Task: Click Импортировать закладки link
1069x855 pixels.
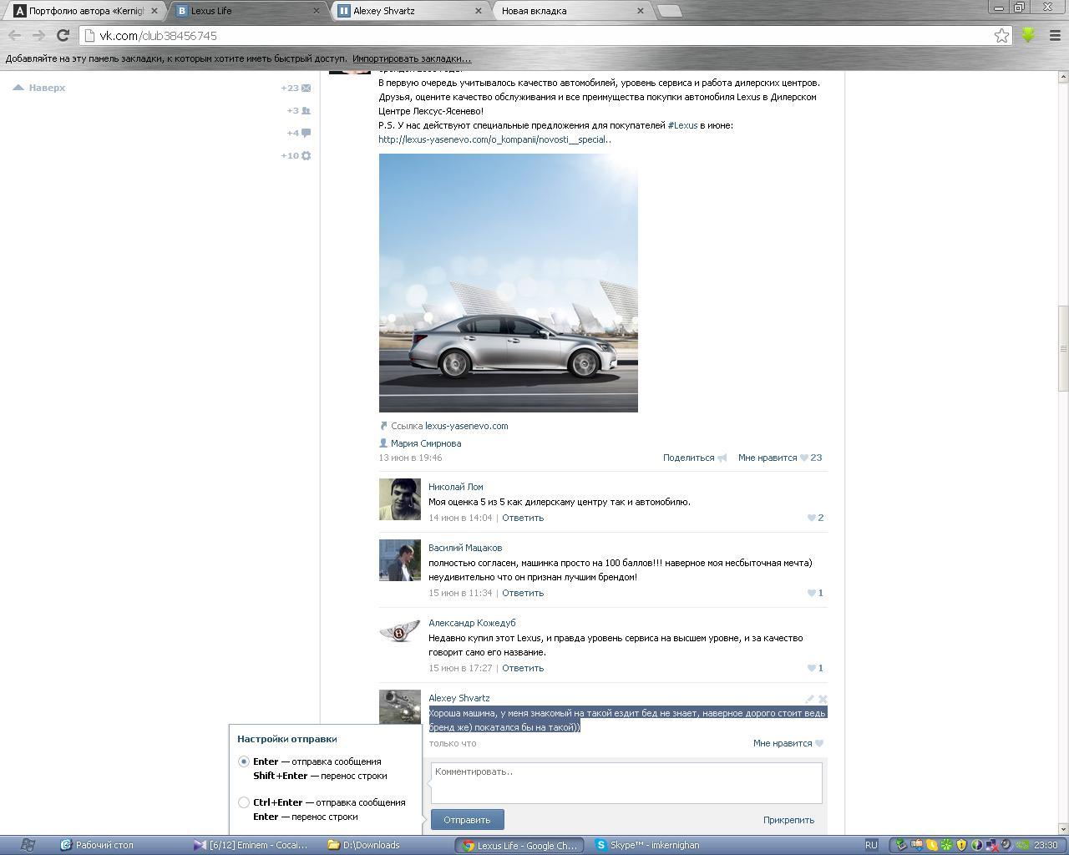Action: coord(412,58)
